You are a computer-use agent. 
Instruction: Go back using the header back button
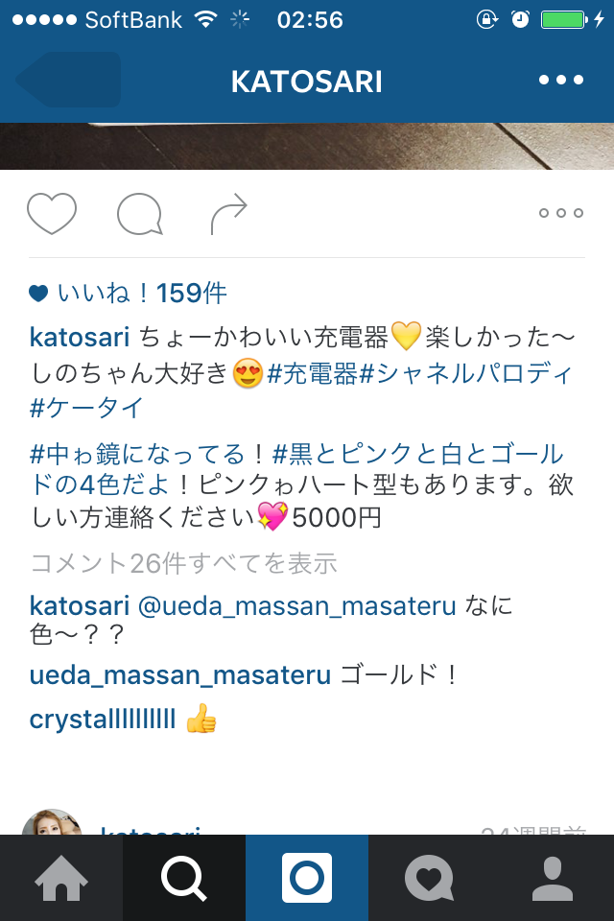(68, 80)
